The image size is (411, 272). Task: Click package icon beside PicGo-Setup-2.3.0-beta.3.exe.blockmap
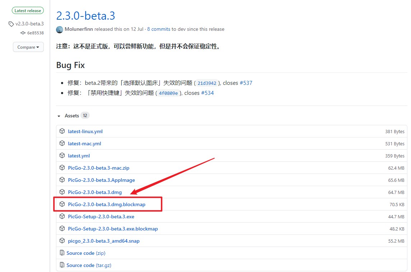coord(62,228)
